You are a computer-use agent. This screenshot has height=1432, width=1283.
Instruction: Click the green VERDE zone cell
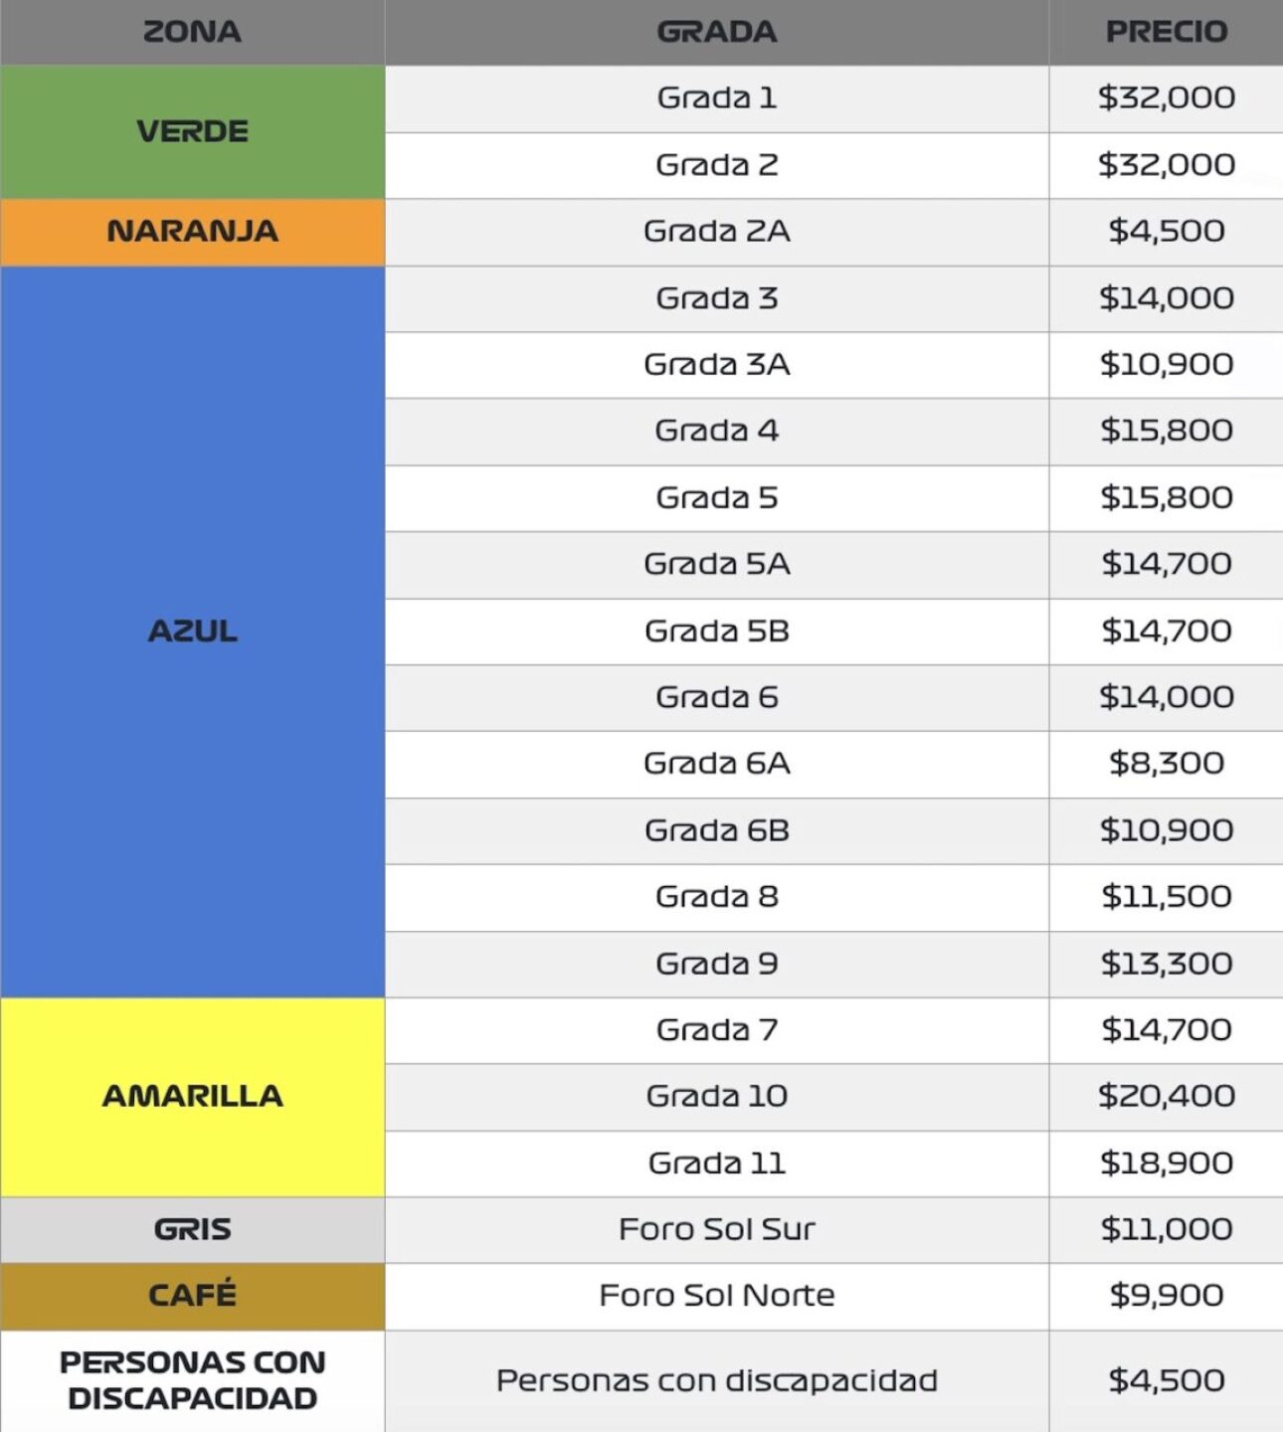192,131
